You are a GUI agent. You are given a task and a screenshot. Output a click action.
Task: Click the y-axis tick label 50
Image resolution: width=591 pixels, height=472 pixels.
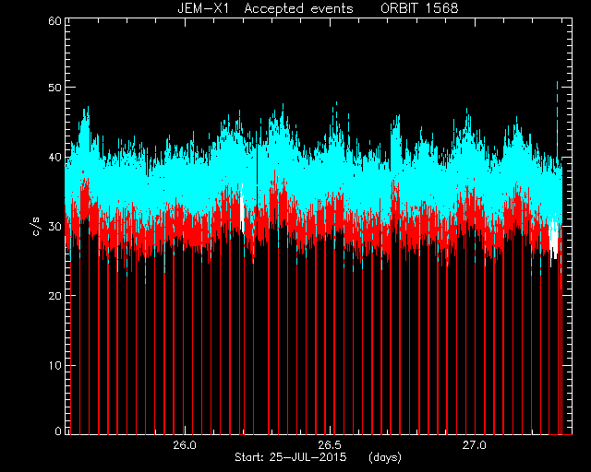[x=55, y=88]
